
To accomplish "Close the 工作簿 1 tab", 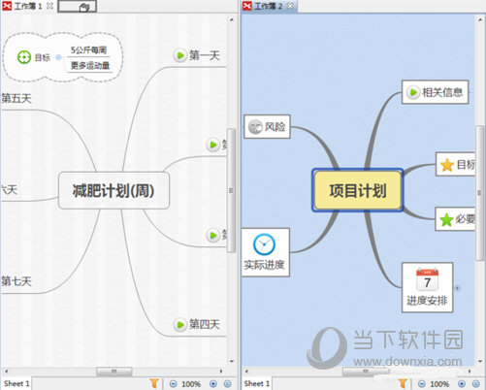I will coord(49,6).
